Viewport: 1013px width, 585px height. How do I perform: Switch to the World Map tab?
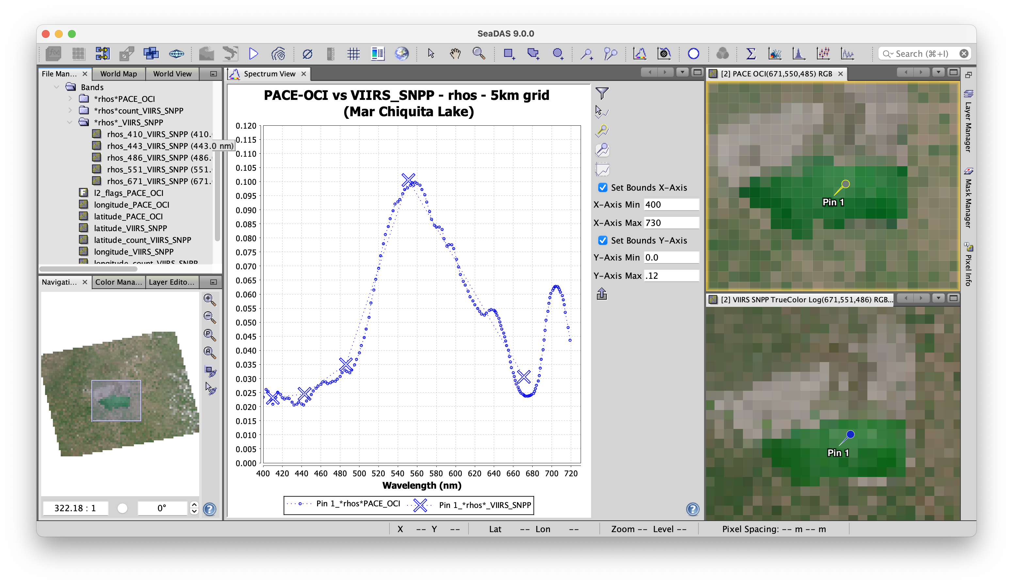tap(119, 73)
